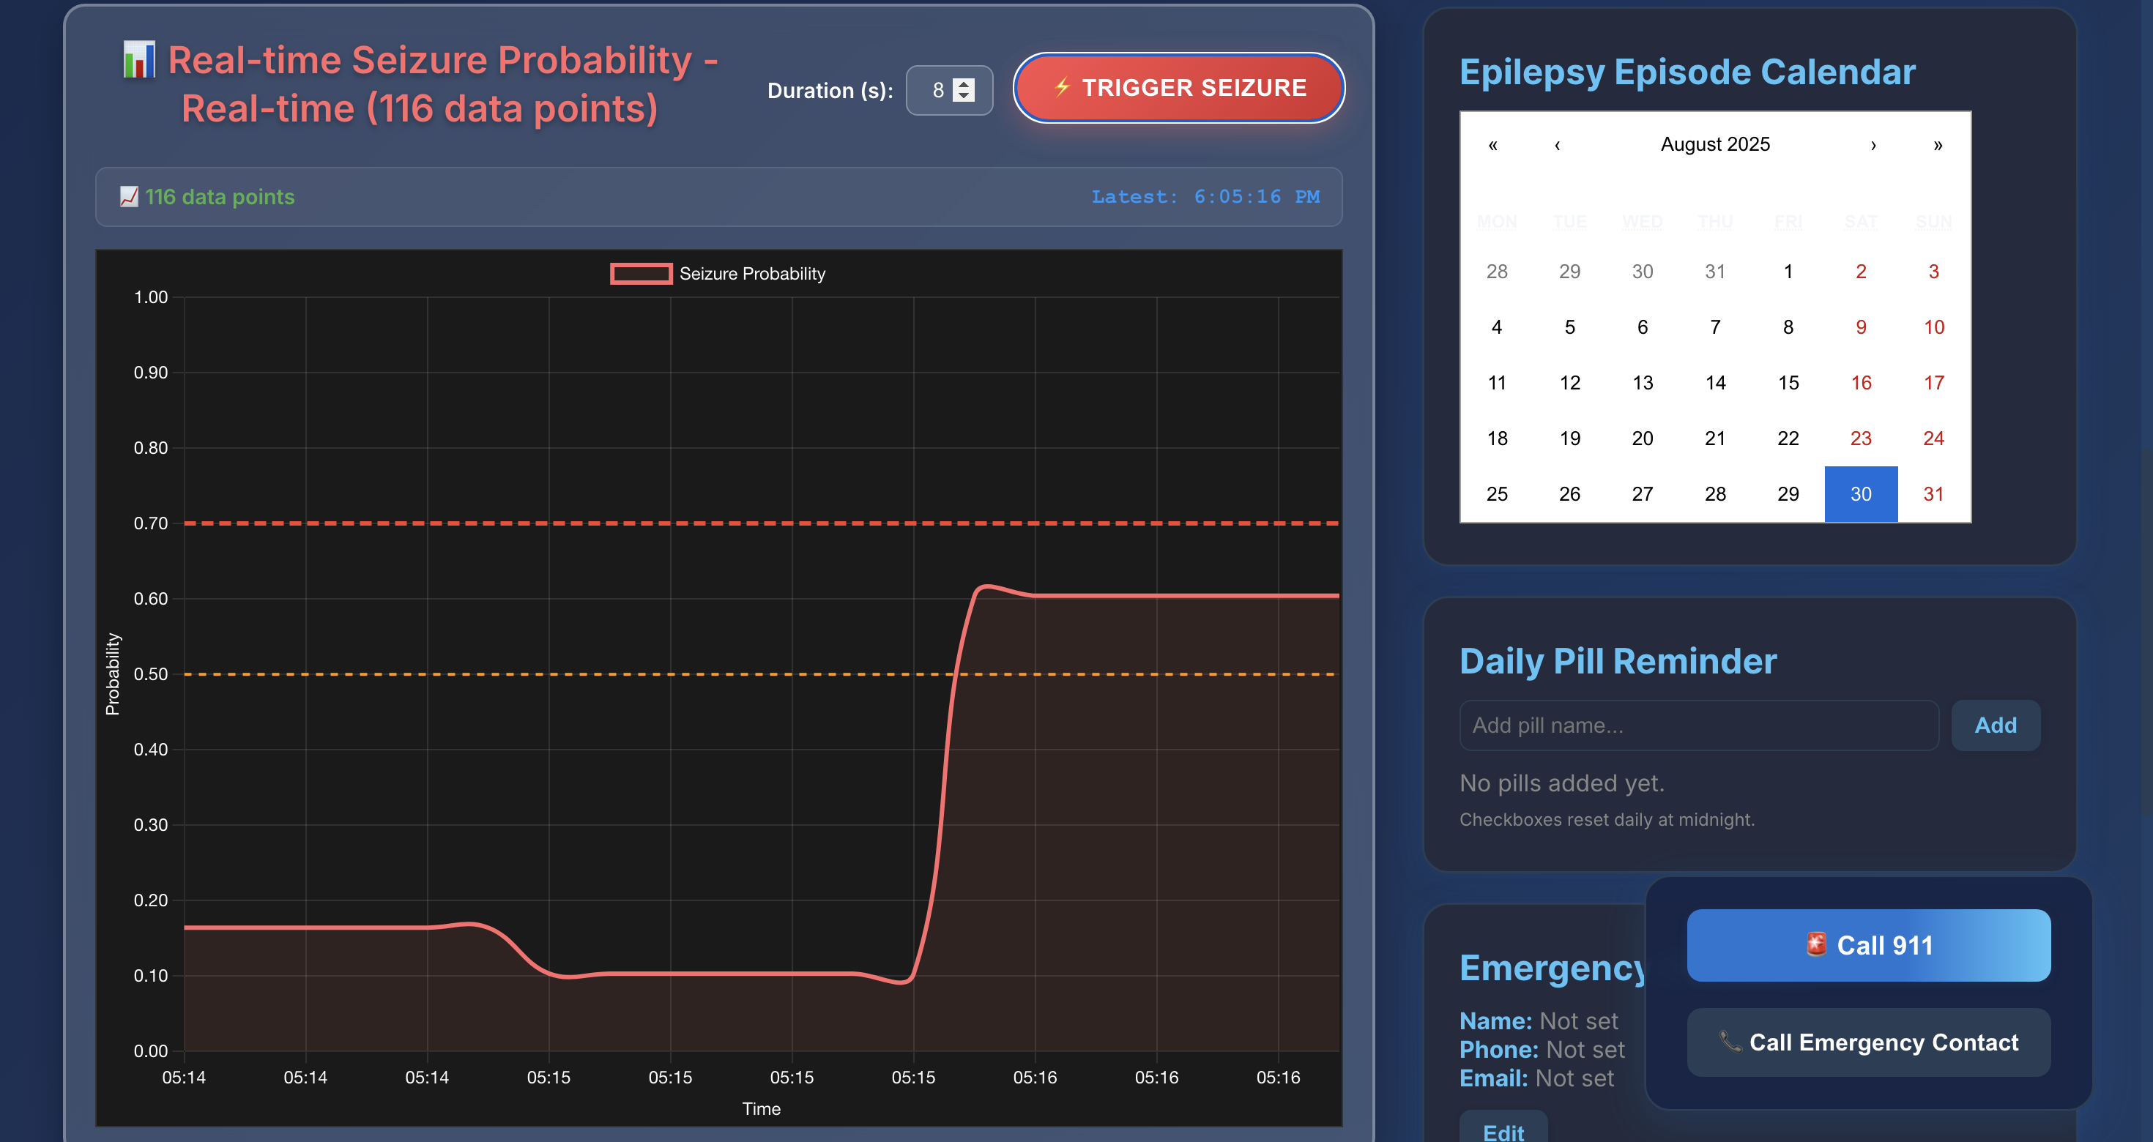Select August 15 on the calendar

1788,383
